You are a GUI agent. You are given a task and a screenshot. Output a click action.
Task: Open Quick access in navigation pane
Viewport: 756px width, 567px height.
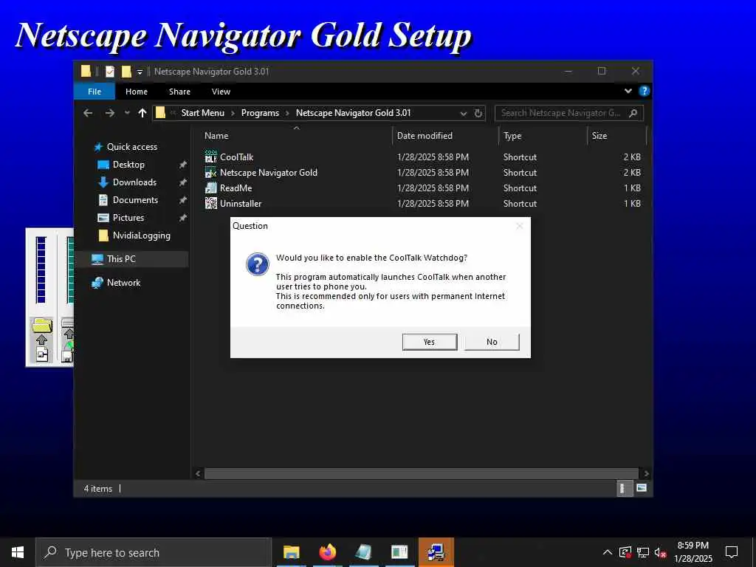click(x=131, y=147)
